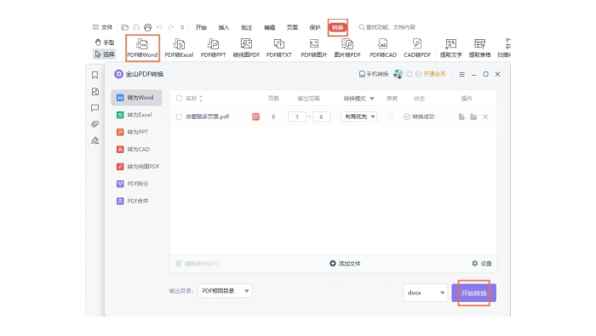Click the 查找功能、文档内容 search box
The image size is (596, 336).
(387, 27)
